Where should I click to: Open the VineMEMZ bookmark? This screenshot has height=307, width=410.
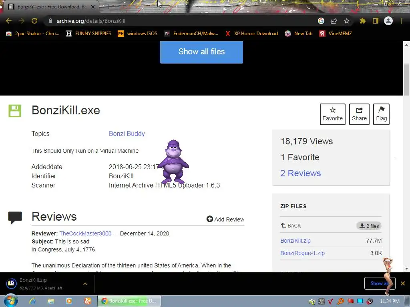336,34
